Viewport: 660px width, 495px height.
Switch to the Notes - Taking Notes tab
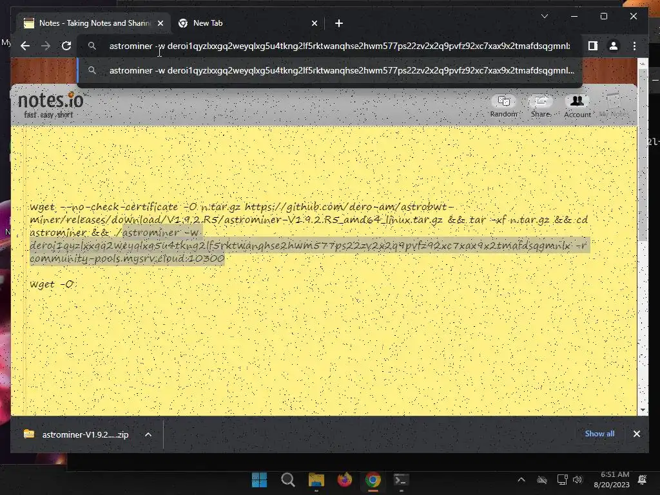tap(93, 23)
